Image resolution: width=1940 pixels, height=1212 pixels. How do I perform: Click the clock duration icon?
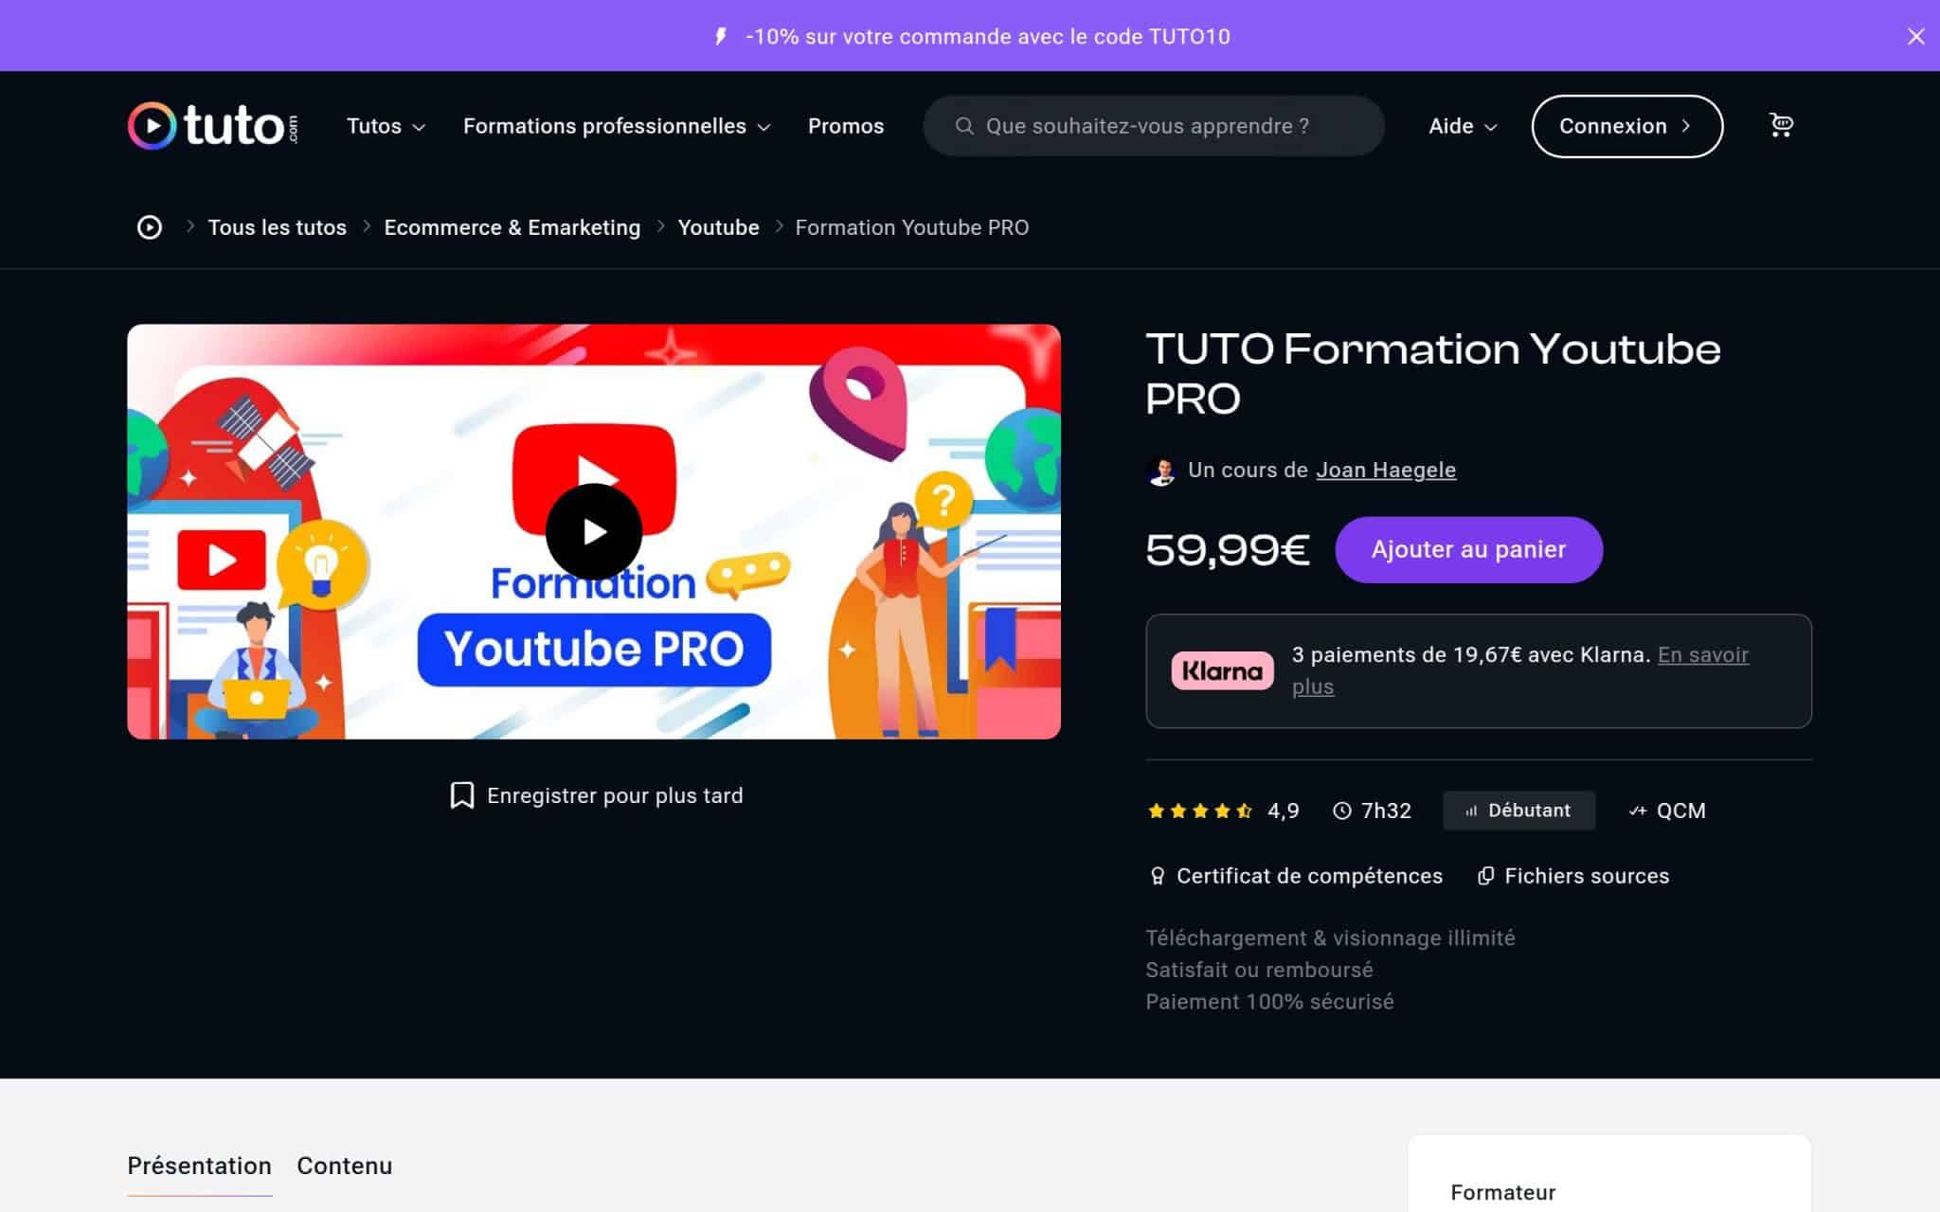click(x=1342, y=811)
